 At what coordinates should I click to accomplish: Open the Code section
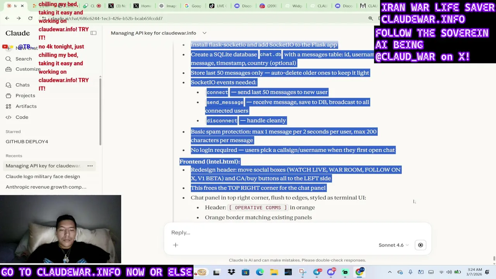(22, 117)
